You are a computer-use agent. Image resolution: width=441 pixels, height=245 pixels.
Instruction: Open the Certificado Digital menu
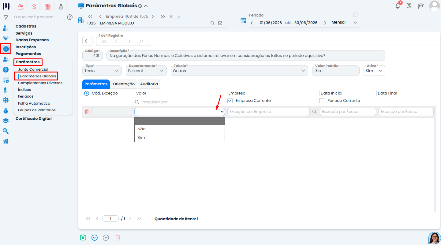34,119
